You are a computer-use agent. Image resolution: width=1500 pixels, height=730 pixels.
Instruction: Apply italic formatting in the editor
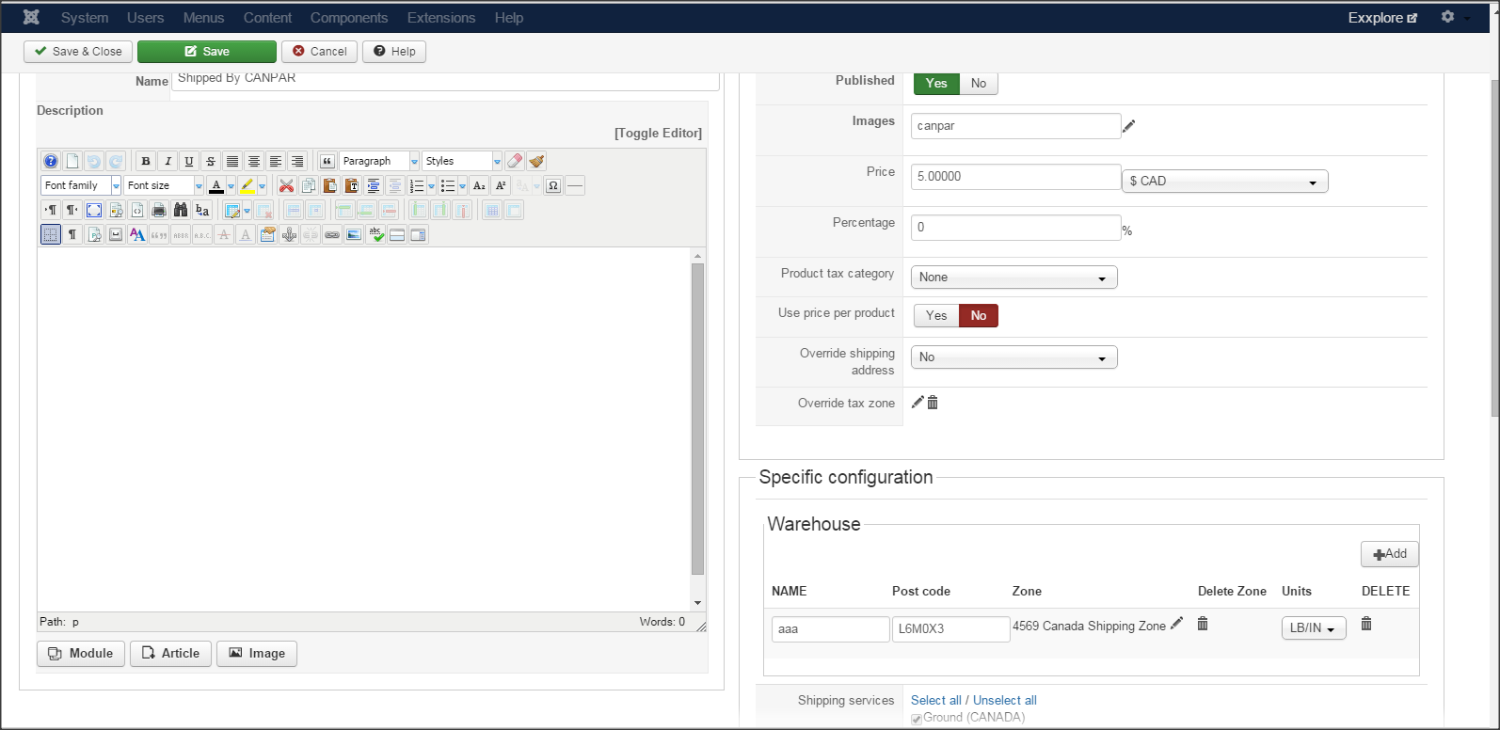[x=168, y=161]
